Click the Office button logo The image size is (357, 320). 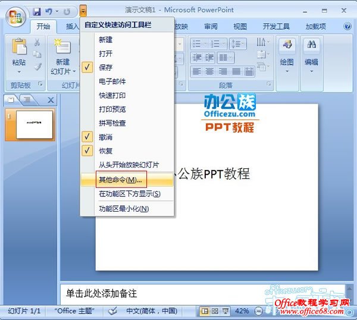point(16,17)
